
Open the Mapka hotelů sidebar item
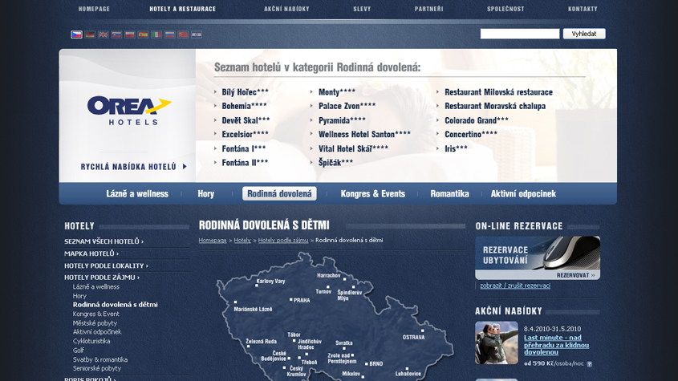point(91,253)
